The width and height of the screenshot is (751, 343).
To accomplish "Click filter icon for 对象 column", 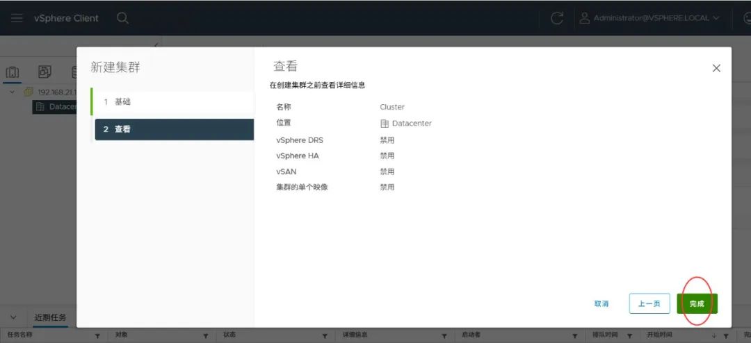I will (x=207, y=336).
